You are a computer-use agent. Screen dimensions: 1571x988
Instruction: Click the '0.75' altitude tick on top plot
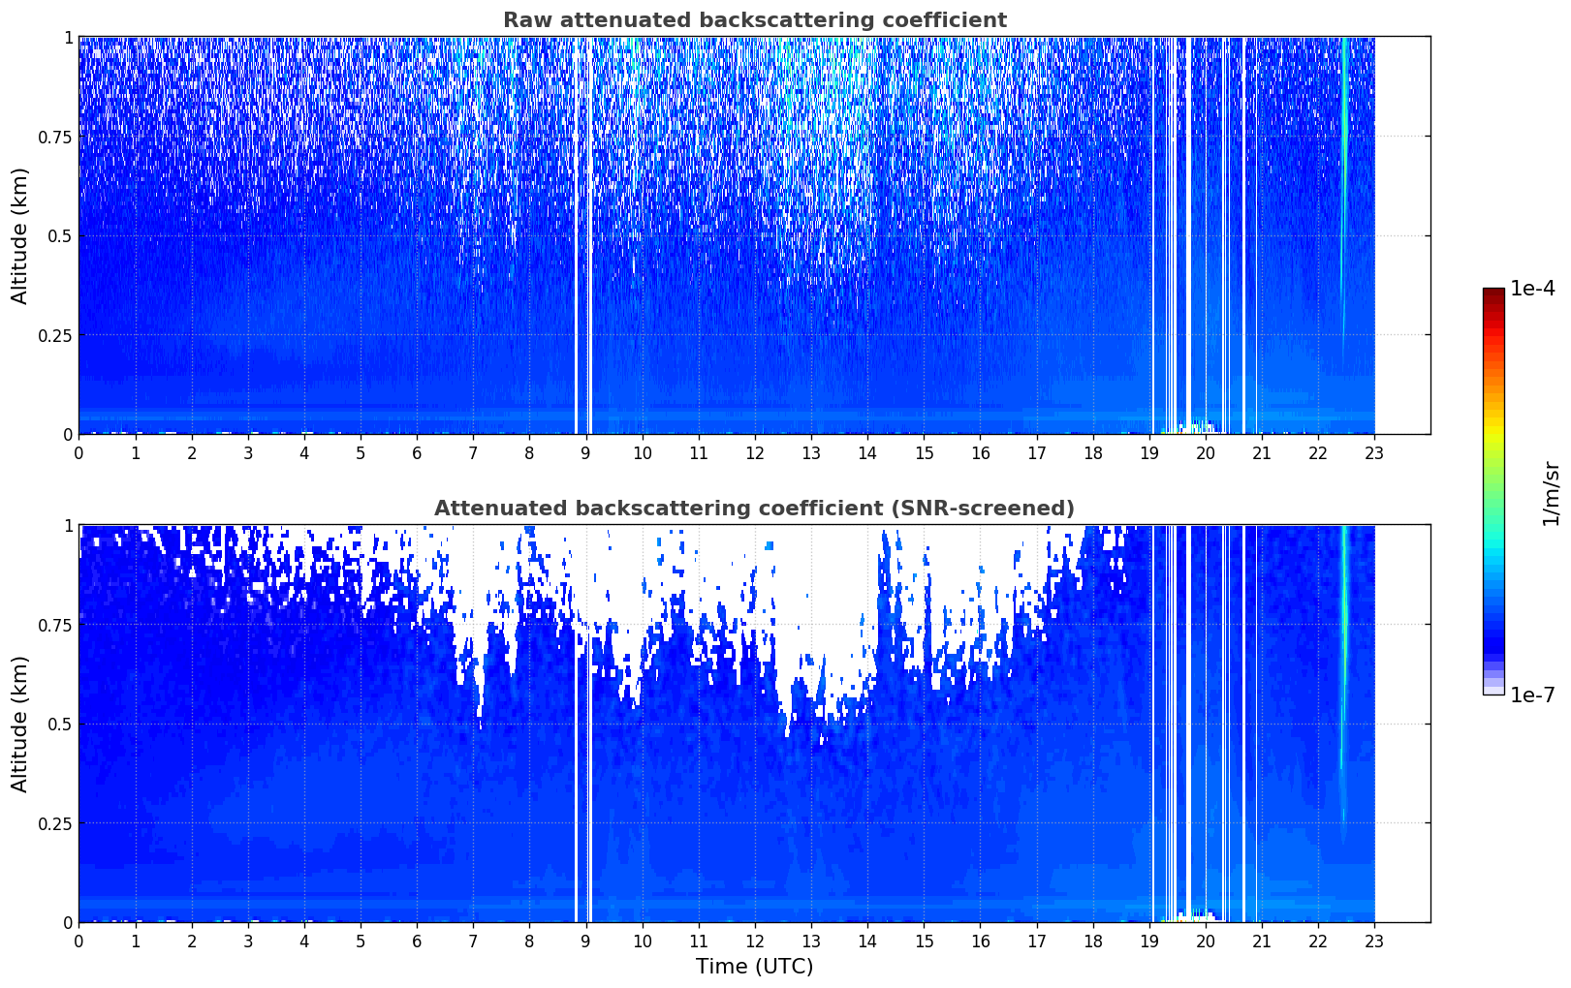(55, 137)
